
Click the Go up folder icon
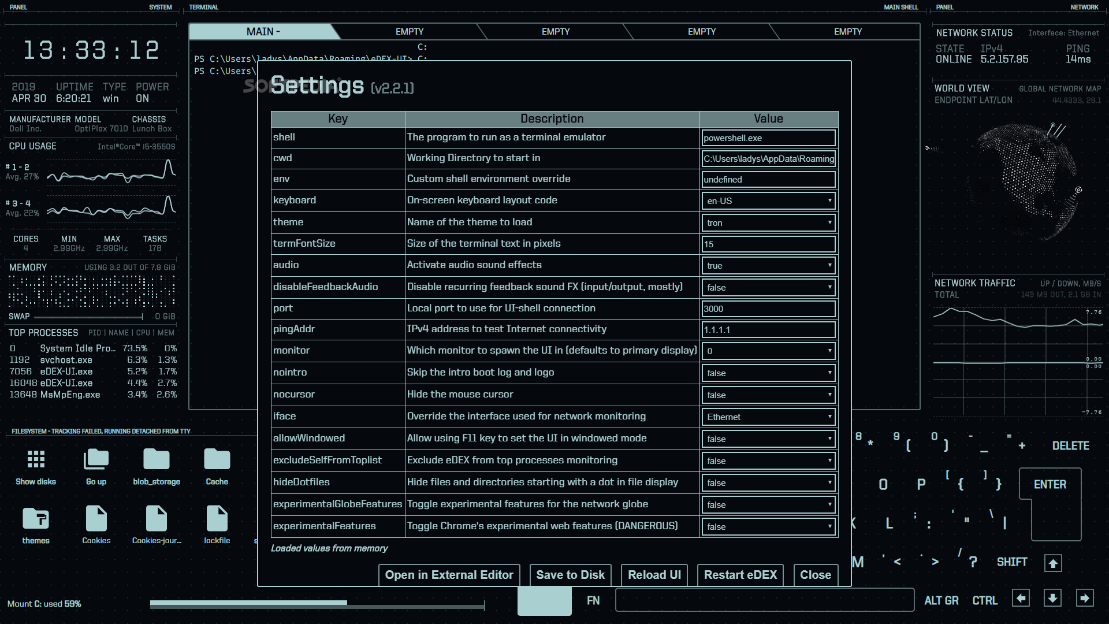coord(96,467)
